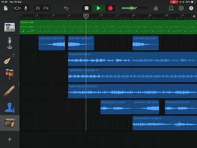Select last Peking Opera Vocal region
The image size is (197, 148).
coord(181,107)
